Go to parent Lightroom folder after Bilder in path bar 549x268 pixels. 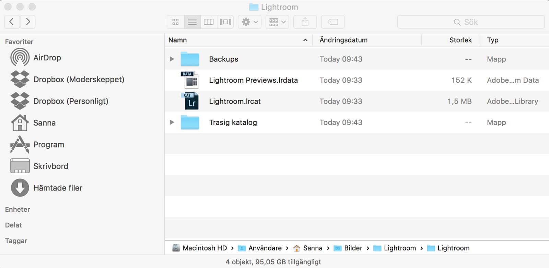click(395, 248)
